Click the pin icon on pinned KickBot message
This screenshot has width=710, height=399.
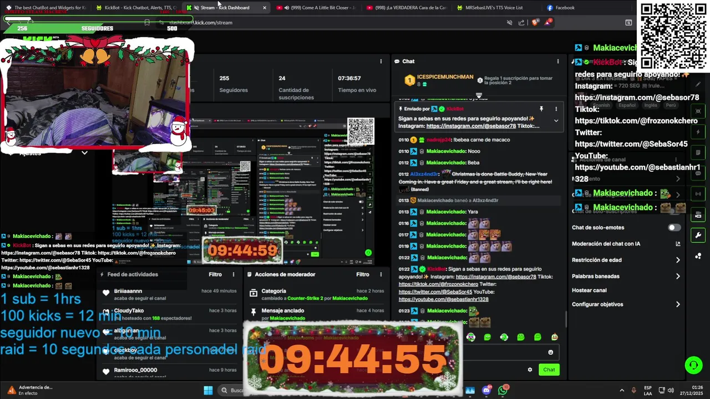[x=541, y=109]
